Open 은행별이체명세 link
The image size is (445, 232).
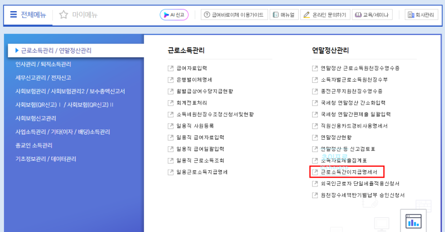point(194,80)
